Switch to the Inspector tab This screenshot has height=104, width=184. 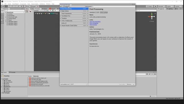(161, 9)
